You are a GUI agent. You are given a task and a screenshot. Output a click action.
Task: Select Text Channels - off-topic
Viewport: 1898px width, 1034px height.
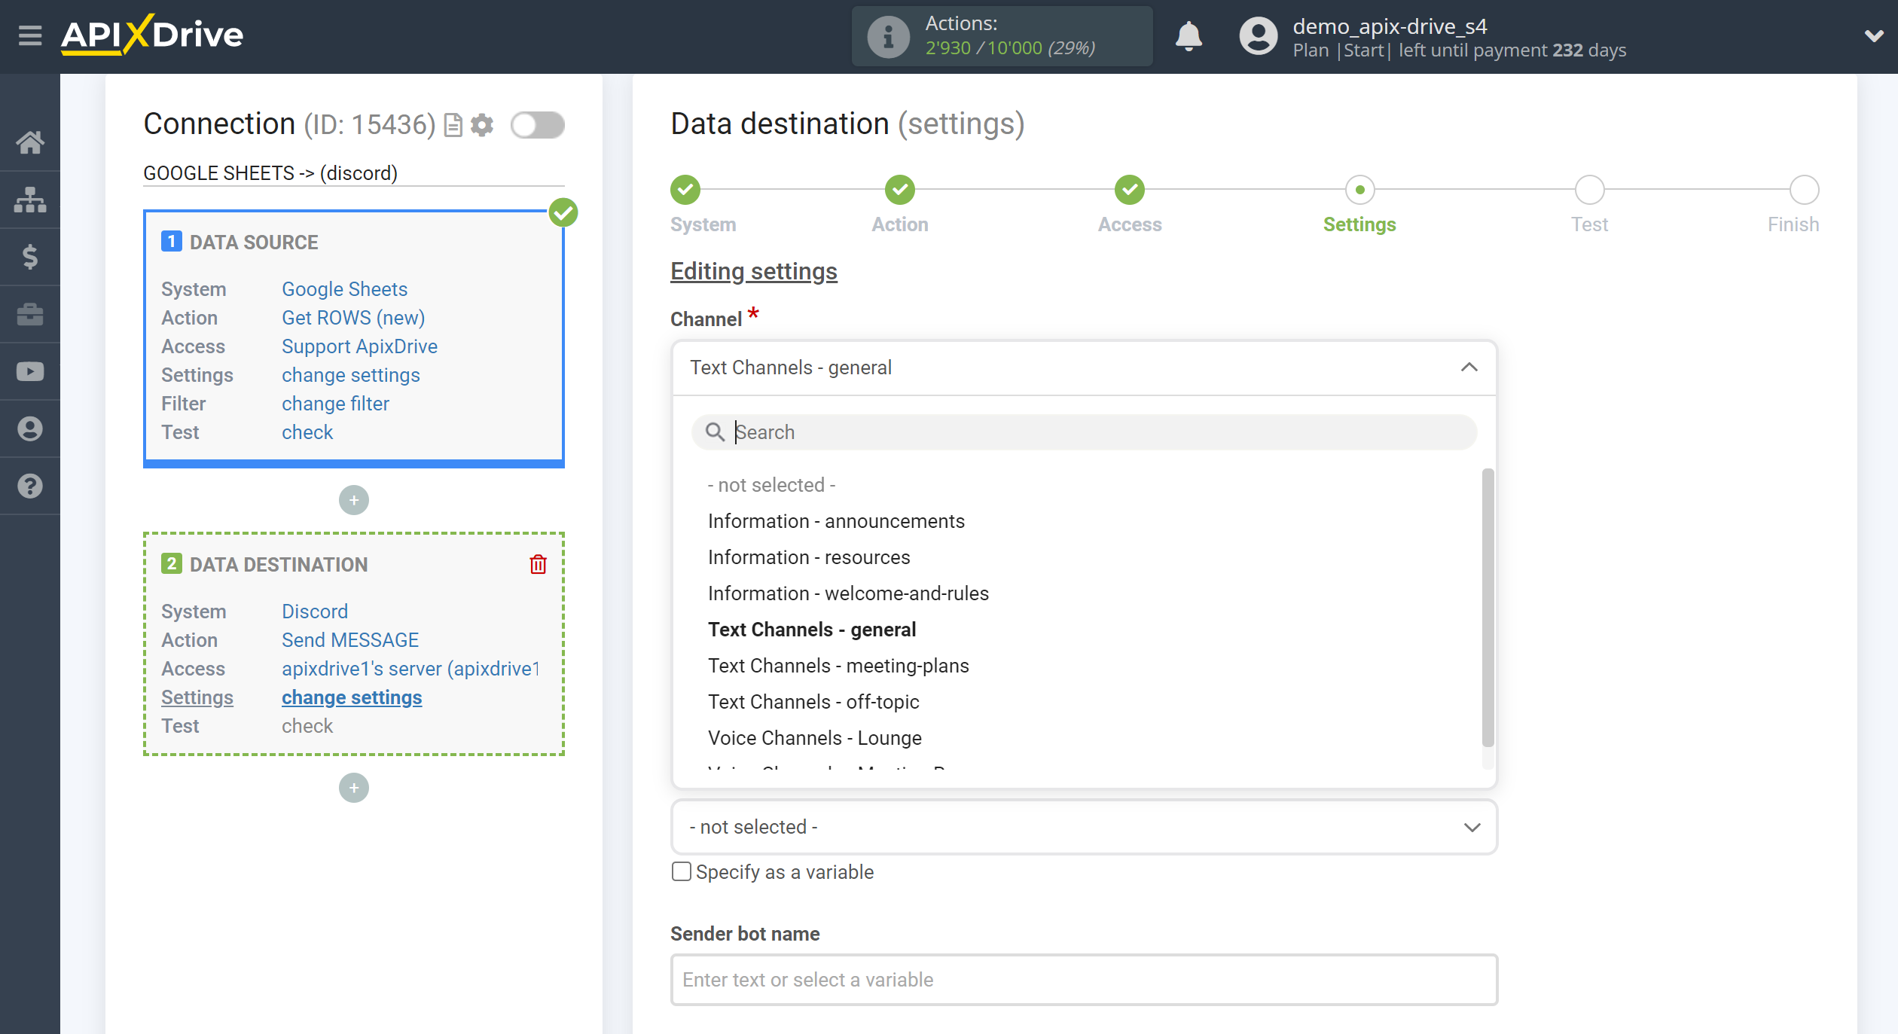coord(813,702)
